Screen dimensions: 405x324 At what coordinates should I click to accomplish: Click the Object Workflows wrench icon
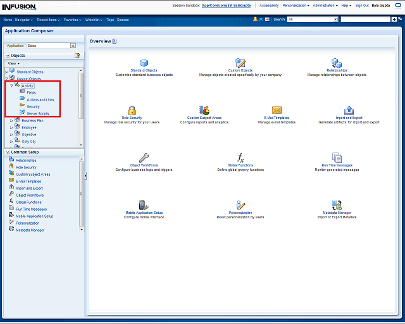pyautogui.click(x=144, y=158)
